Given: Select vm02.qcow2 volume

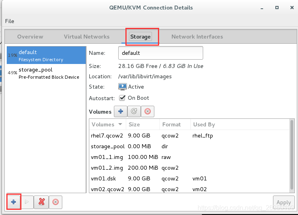Looking at the screenshot, I should point(189,189).
